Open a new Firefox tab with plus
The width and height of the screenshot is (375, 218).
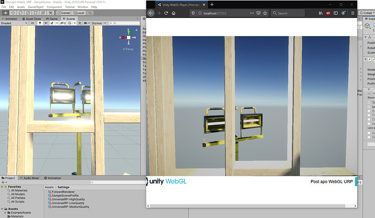tap(212, 4)
